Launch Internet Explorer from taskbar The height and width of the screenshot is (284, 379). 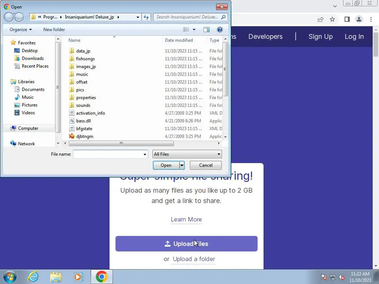pyautogui.click(x=33, y=277)
